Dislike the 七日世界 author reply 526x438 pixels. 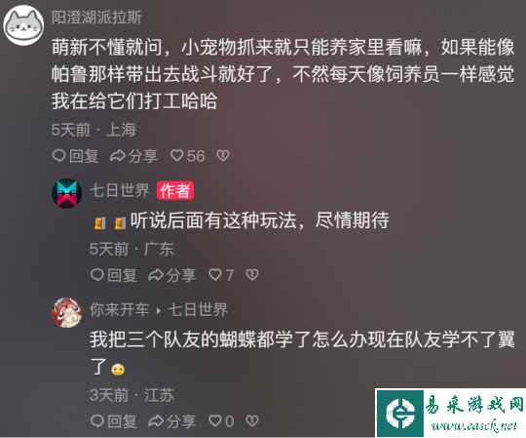(252, 275)
